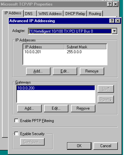Open the Routing tab
Viewport: 124px width, 155px height.
95,14
